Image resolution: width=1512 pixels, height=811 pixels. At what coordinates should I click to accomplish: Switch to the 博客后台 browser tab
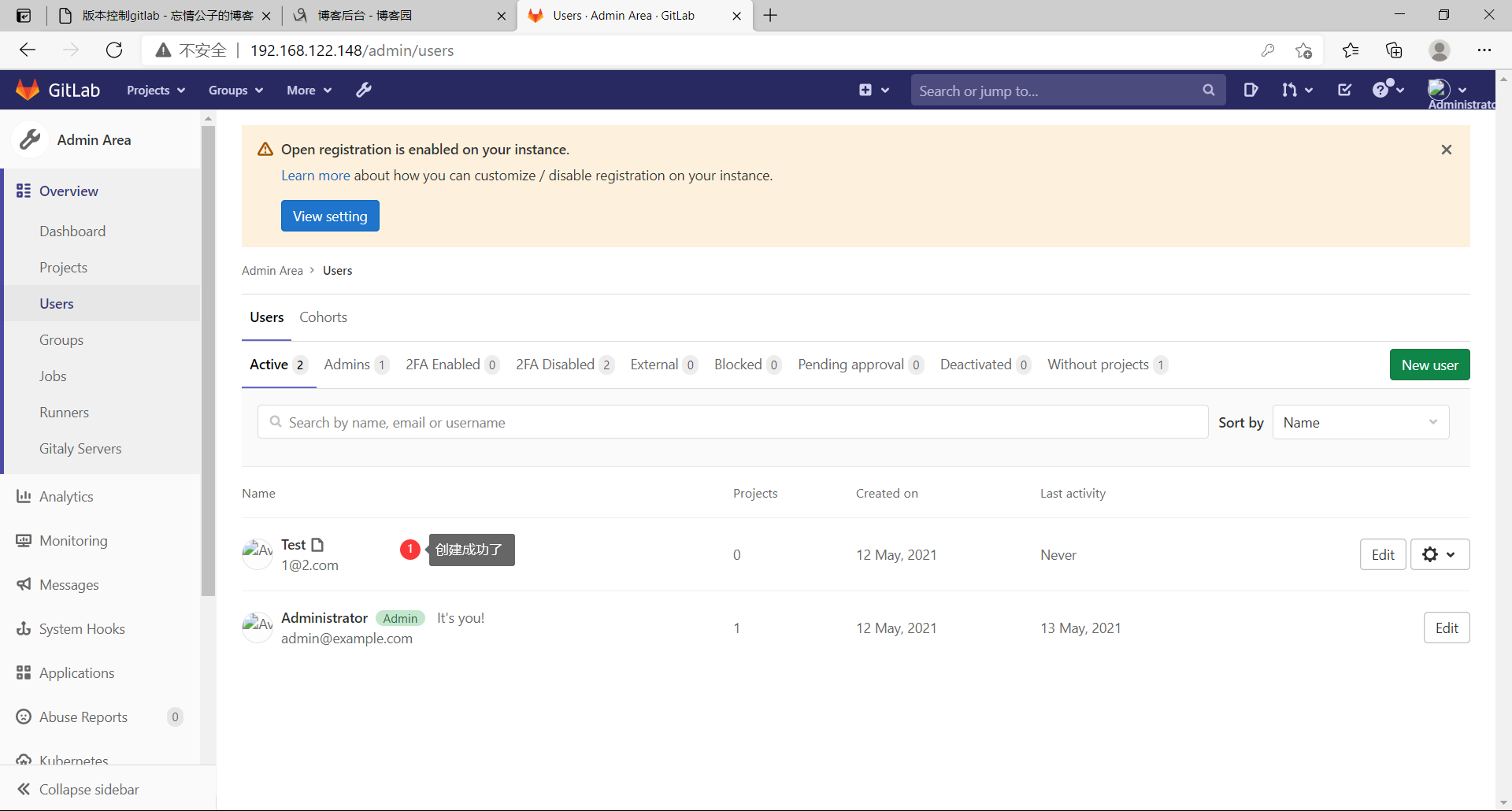point(398,16)
